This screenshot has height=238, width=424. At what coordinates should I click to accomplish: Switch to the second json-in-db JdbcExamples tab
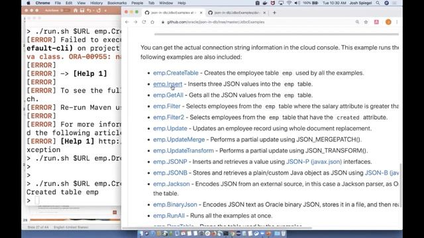click(x=237, y=13)
